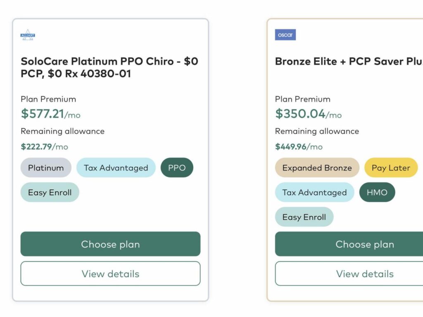Click the Alliant carrier logo icon

28,35
